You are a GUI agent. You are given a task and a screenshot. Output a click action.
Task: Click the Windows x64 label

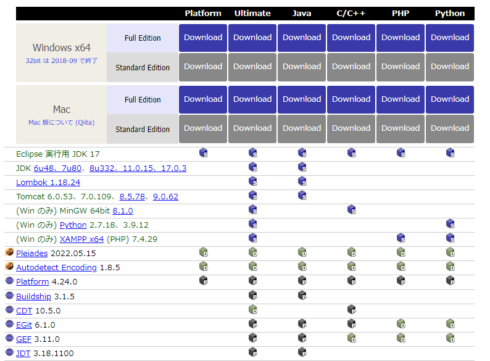click(x=62, y=48)
